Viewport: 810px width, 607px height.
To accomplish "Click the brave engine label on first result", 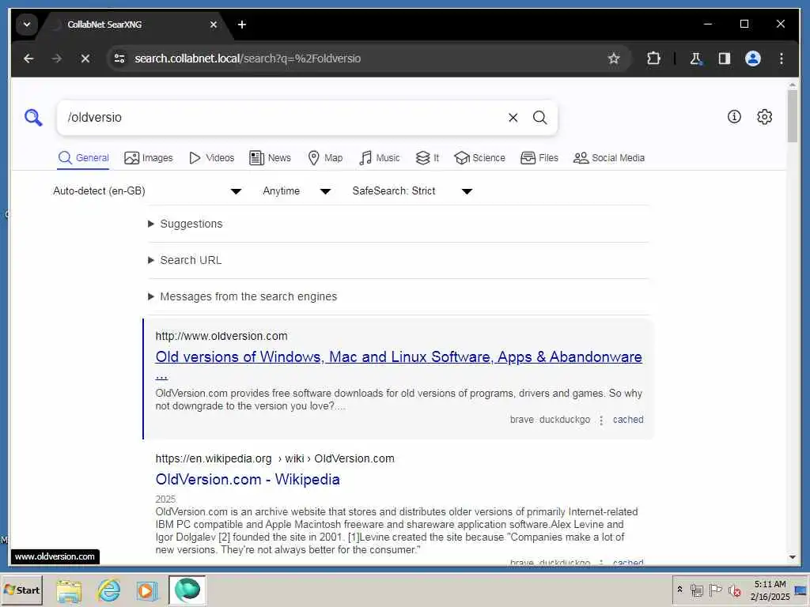I will tap(522, 420).
